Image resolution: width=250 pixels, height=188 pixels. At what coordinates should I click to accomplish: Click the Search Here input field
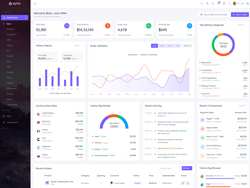(x=169, y=168)
